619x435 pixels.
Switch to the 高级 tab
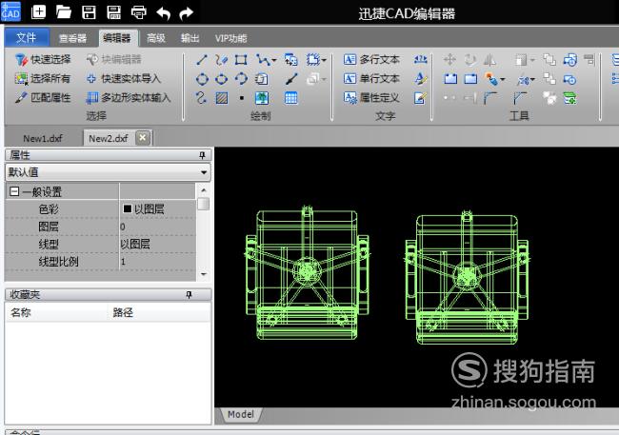[156, 38]
